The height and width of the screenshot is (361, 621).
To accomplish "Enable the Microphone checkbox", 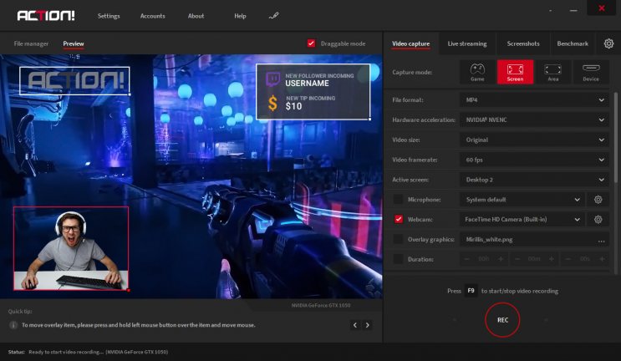I will click(398, 200).
